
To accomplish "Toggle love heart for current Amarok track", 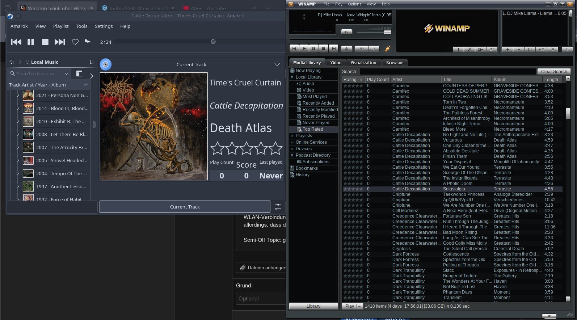I will pyautogui.click(x=75, y=42).
